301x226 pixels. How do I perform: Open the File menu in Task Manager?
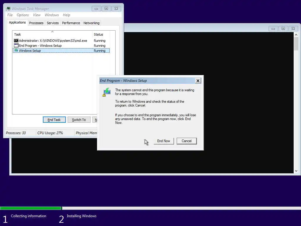pyautogui.click(x=10, y=15)
